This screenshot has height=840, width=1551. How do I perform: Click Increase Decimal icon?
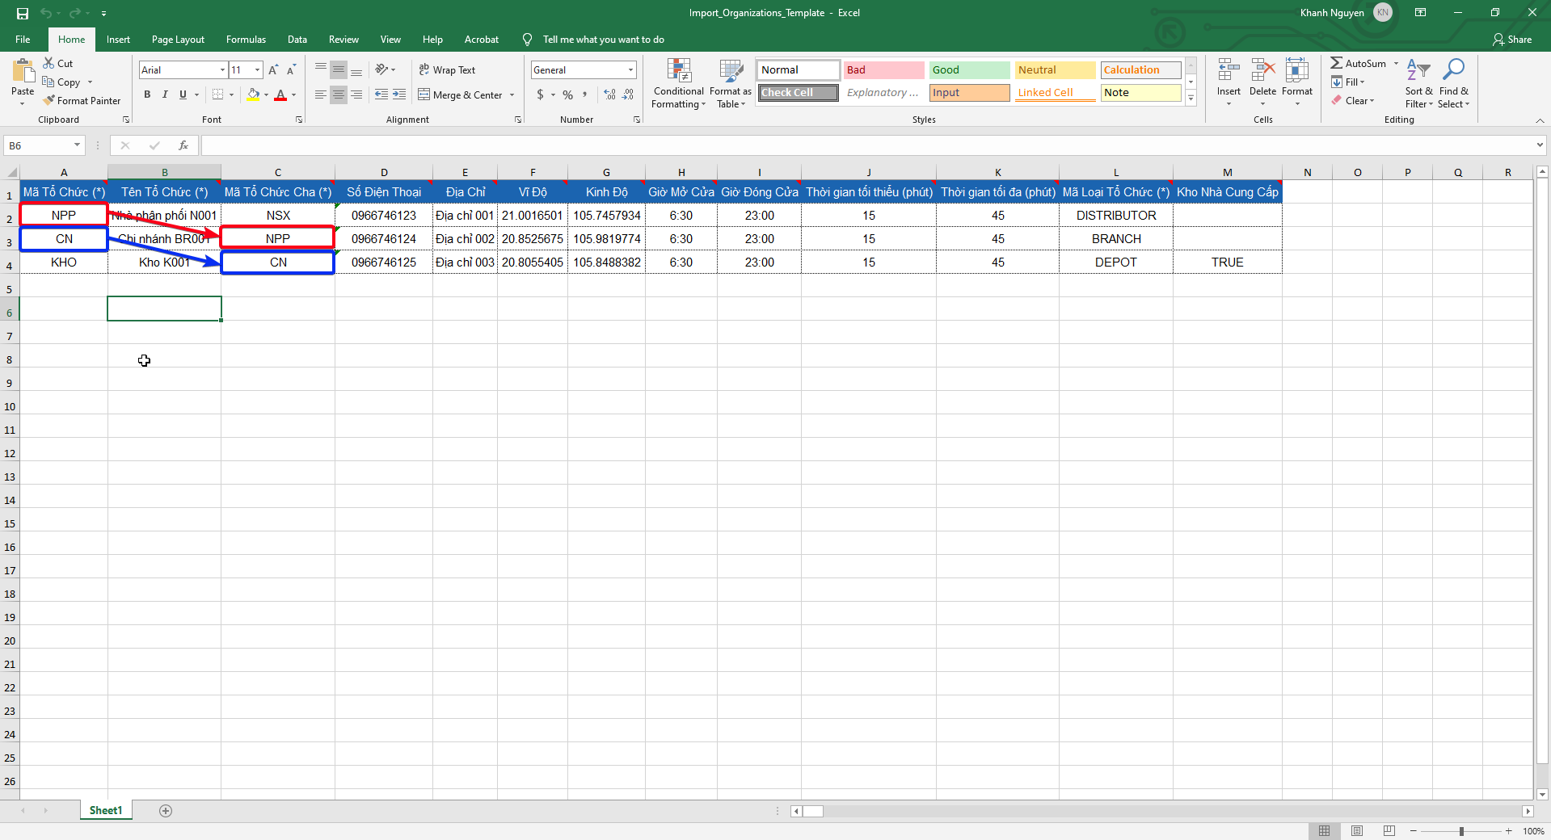609,94
